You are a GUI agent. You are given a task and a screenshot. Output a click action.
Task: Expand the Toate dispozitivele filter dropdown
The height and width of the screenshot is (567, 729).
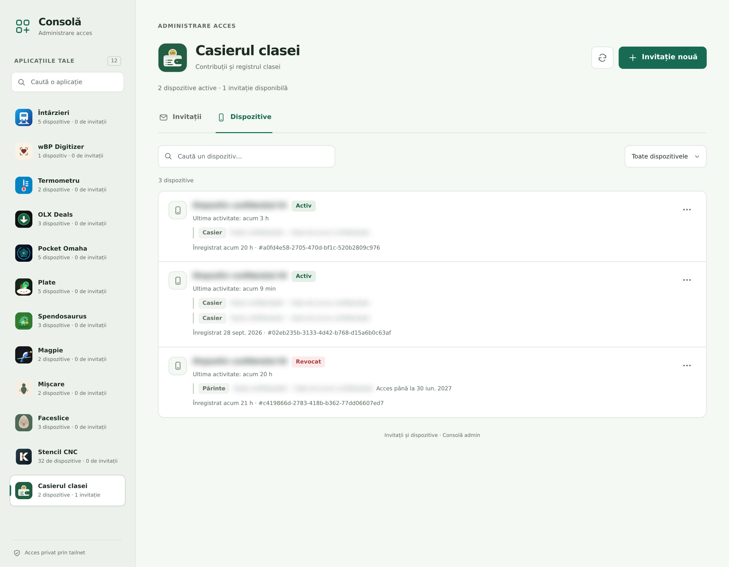point(665,156)
